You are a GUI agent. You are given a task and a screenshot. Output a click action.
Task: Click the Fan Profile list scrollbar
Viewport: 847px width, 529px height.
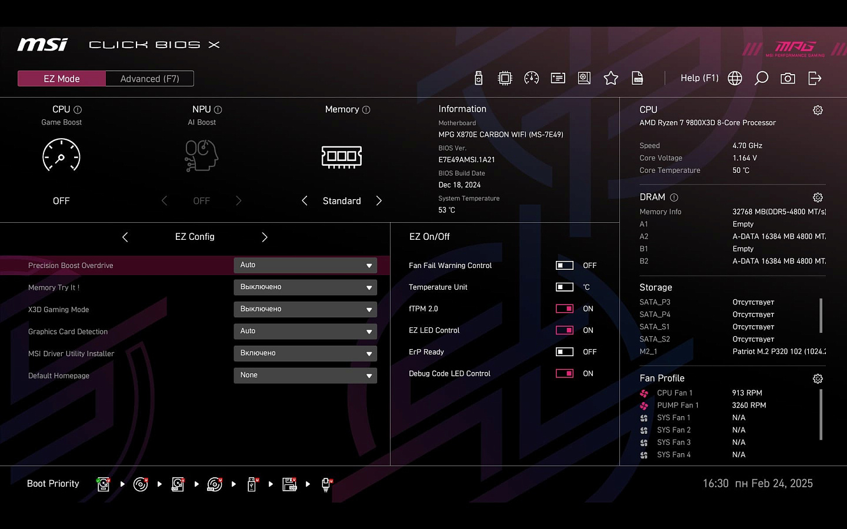pyautogui.click(x=821, y=414)
